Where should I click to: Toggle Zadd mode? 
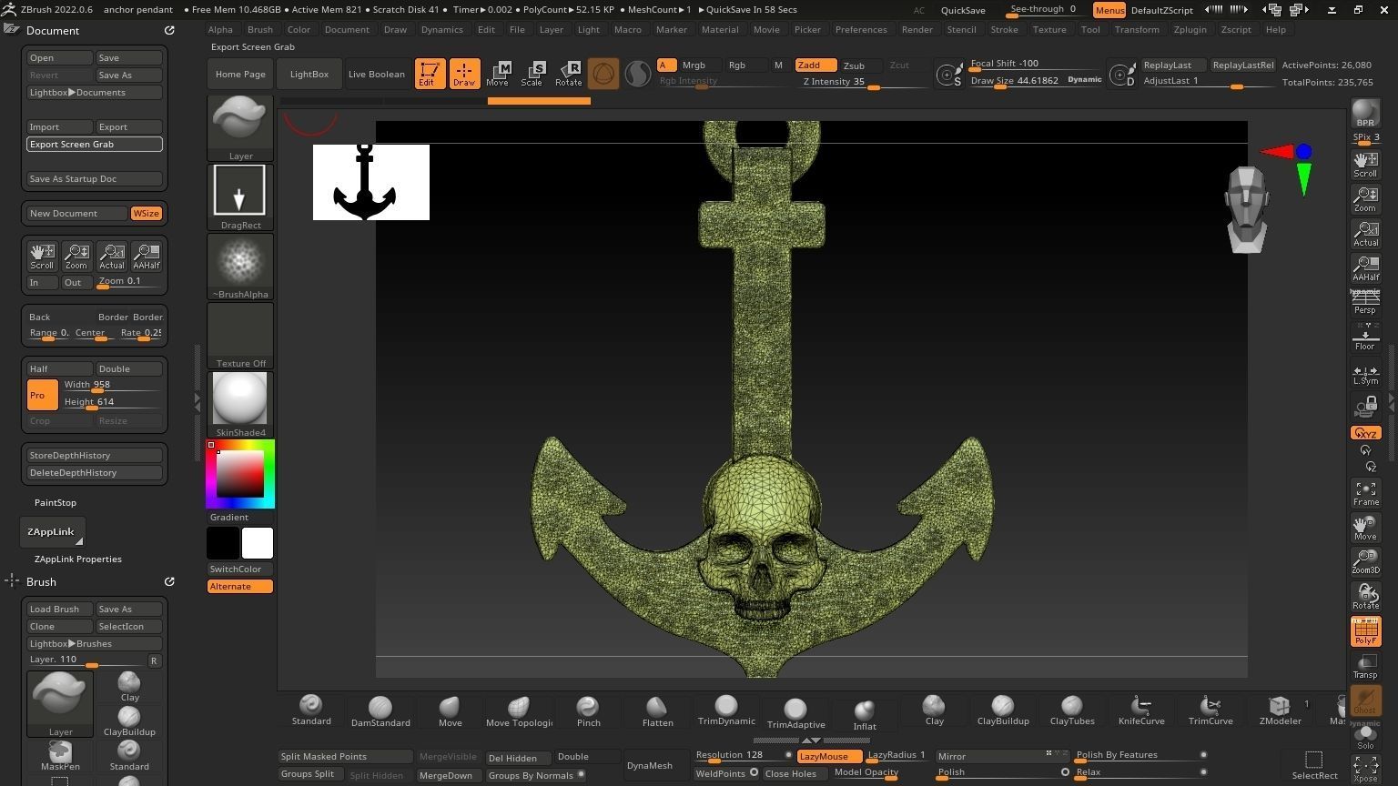[815, 65]
